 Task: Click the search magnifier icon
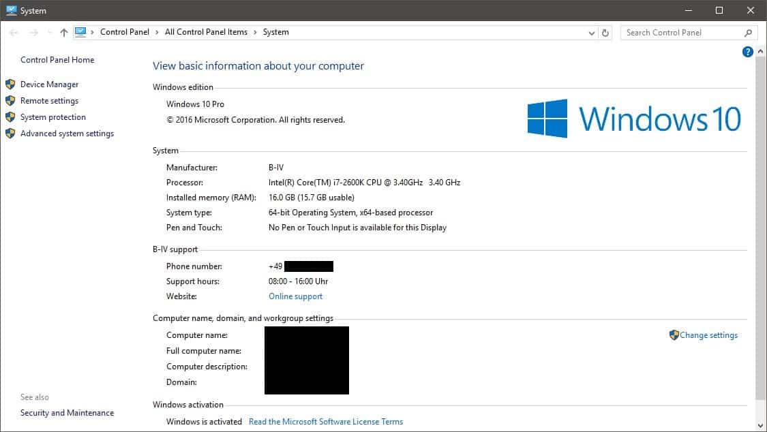coord(748,33)
